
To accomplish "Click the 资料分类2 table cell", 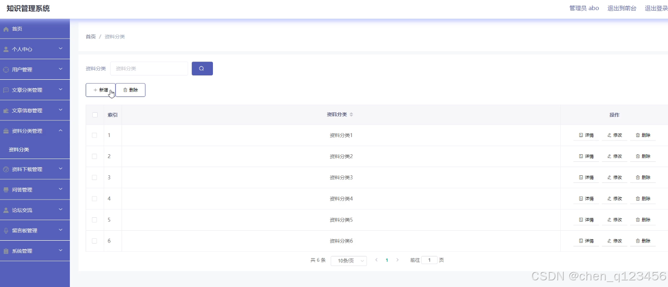I will tap(341, 157).
